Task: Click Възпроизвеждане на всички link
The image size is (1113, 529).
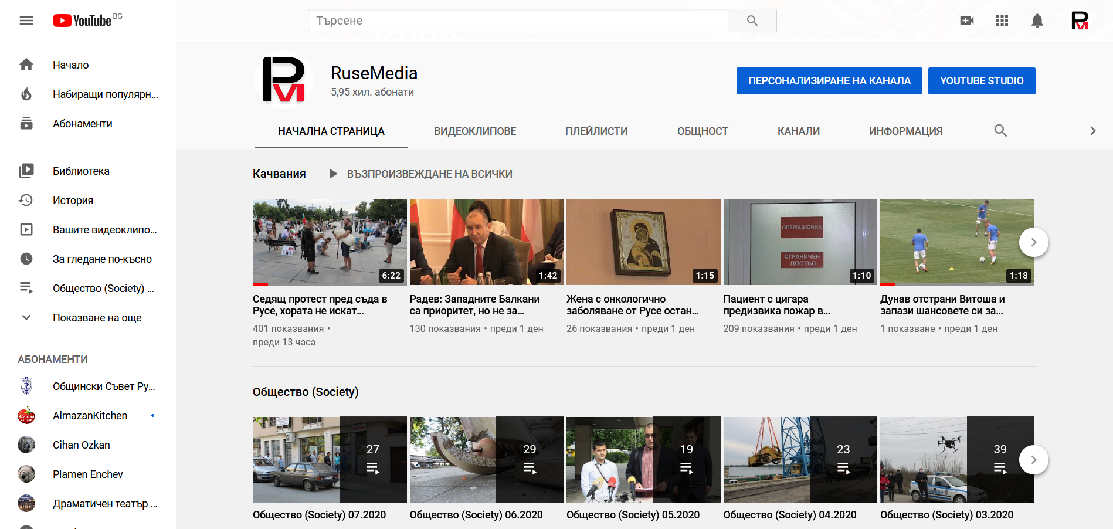Action: 430,174
